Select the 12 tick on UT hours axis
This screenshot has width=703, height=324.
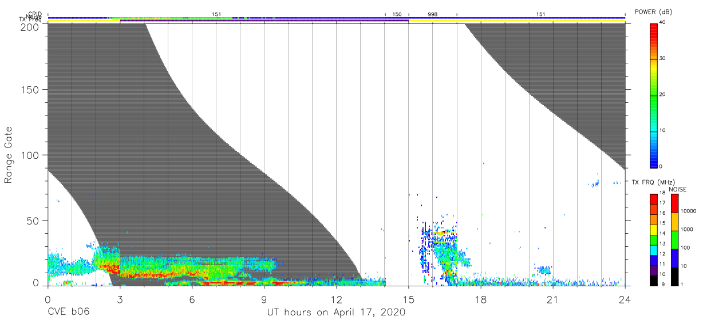pos(336,299)
